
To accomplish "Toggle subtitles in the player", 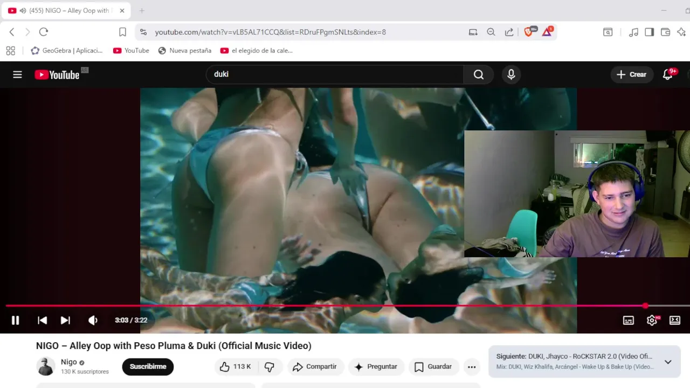I will pyautogui.click(x=629, y=320).
